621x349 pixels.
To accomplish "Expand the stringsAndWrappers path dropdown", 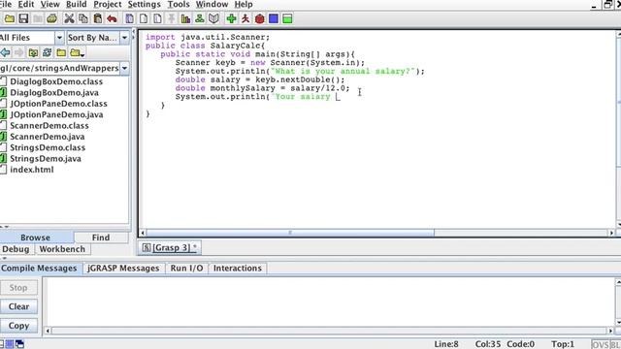I will coord(124,68).
